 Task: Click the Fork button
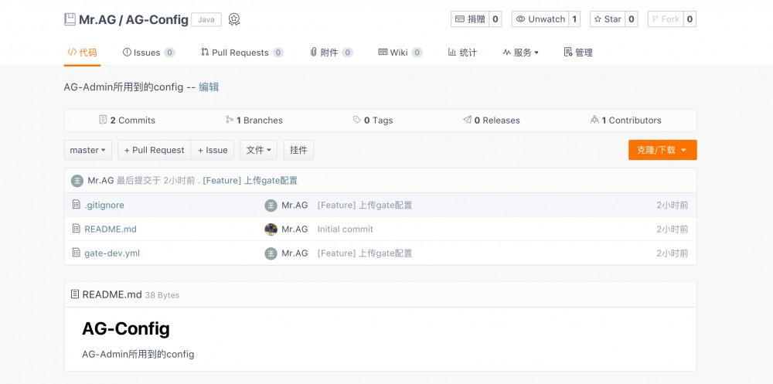click(666, 19)
